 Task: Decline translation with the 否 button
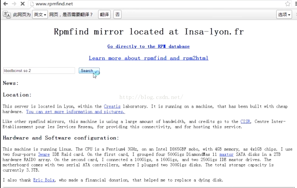click(117, 15)
